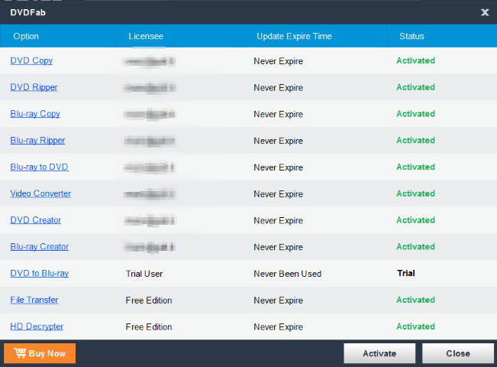Image resolution: width=497 pixels, height=367 pixels.
Task: Click 'Activated' status in the Video Converter row
Action: tap(415, 193)
